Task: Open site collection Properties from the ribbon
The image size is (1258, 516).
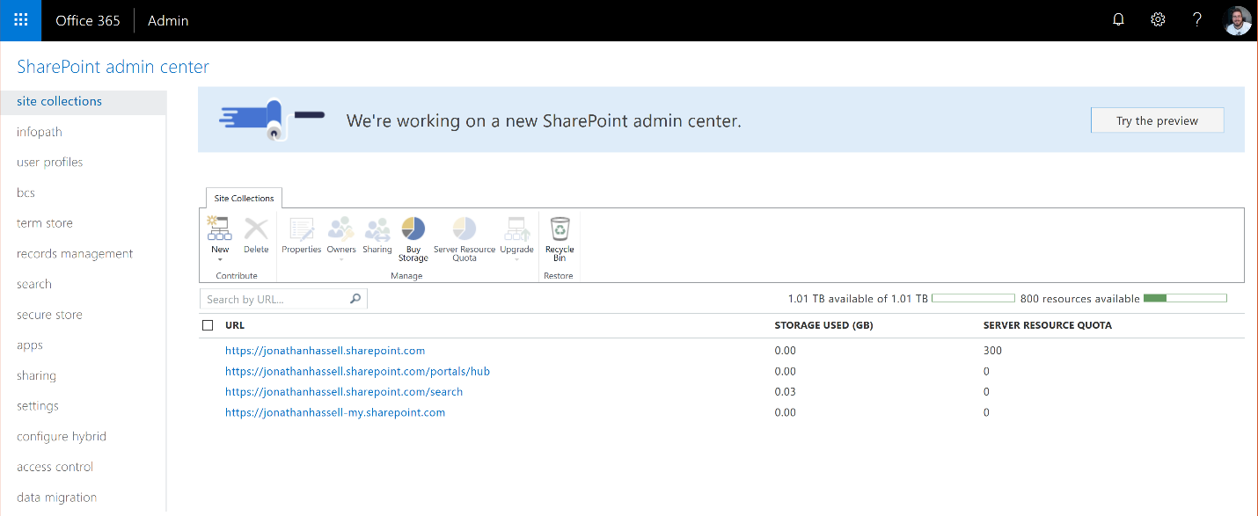Action: 302,236
